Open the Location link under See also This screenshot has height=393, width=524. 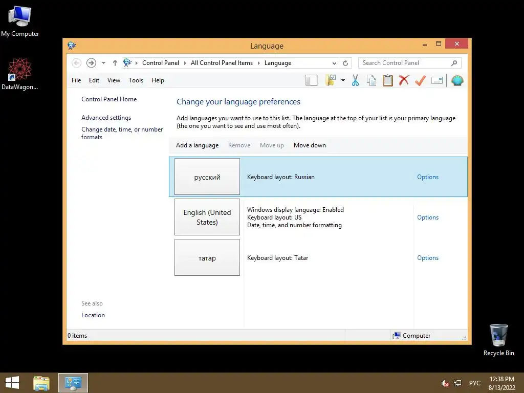click(x=93, y=315)
